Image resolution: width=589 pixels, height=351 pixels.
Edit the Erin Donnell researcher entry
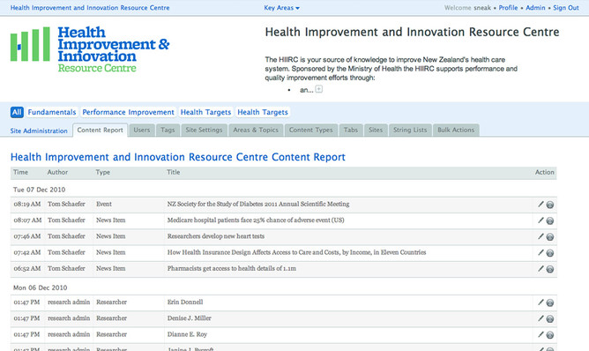[541, 302]
